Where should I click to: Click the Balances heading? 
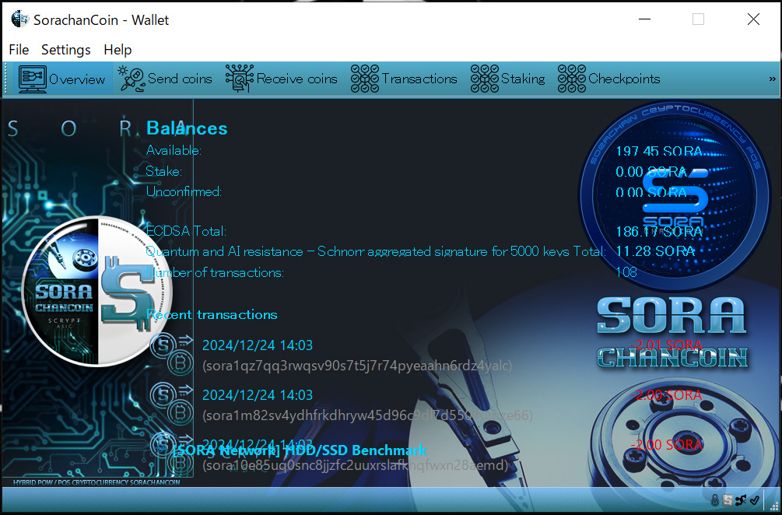pos(187,128)
